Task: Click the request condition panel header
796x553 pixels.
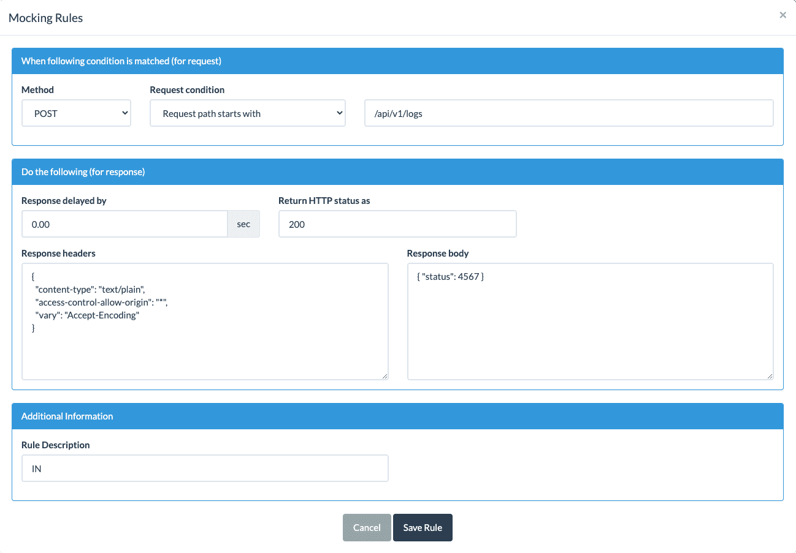Action: [x=397, y=61]
